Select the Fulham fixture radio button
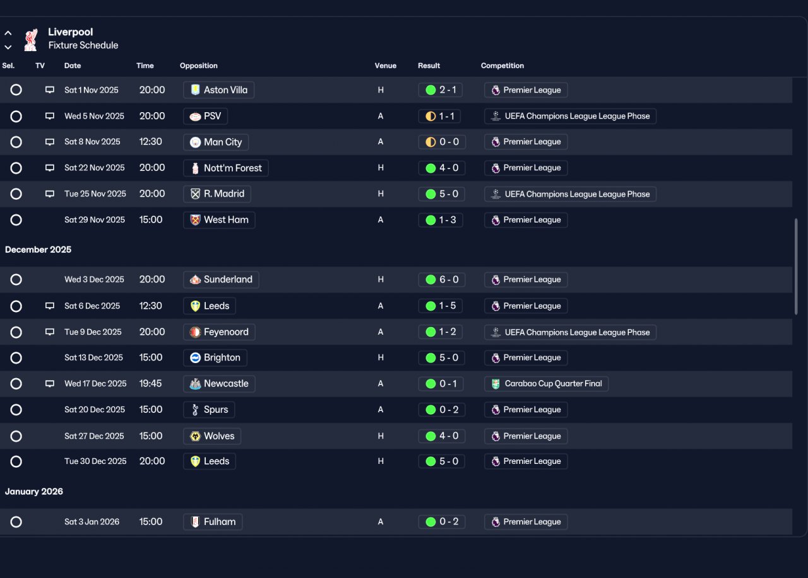The height and width of the screenshot is (578, 808). (x=16, y=522)
